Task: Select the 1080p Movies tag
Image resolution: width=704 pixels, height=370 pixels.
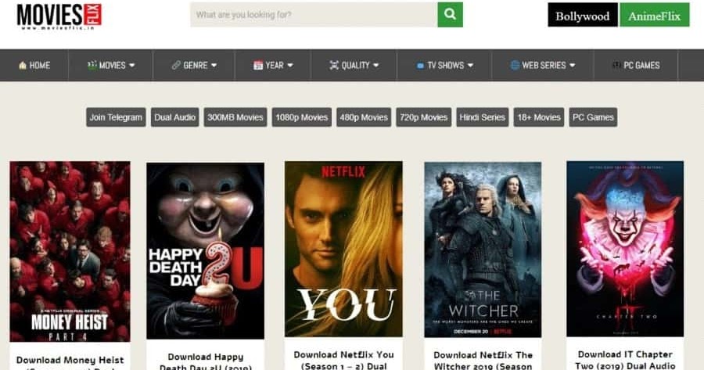Action: click(x=302, y=117)
